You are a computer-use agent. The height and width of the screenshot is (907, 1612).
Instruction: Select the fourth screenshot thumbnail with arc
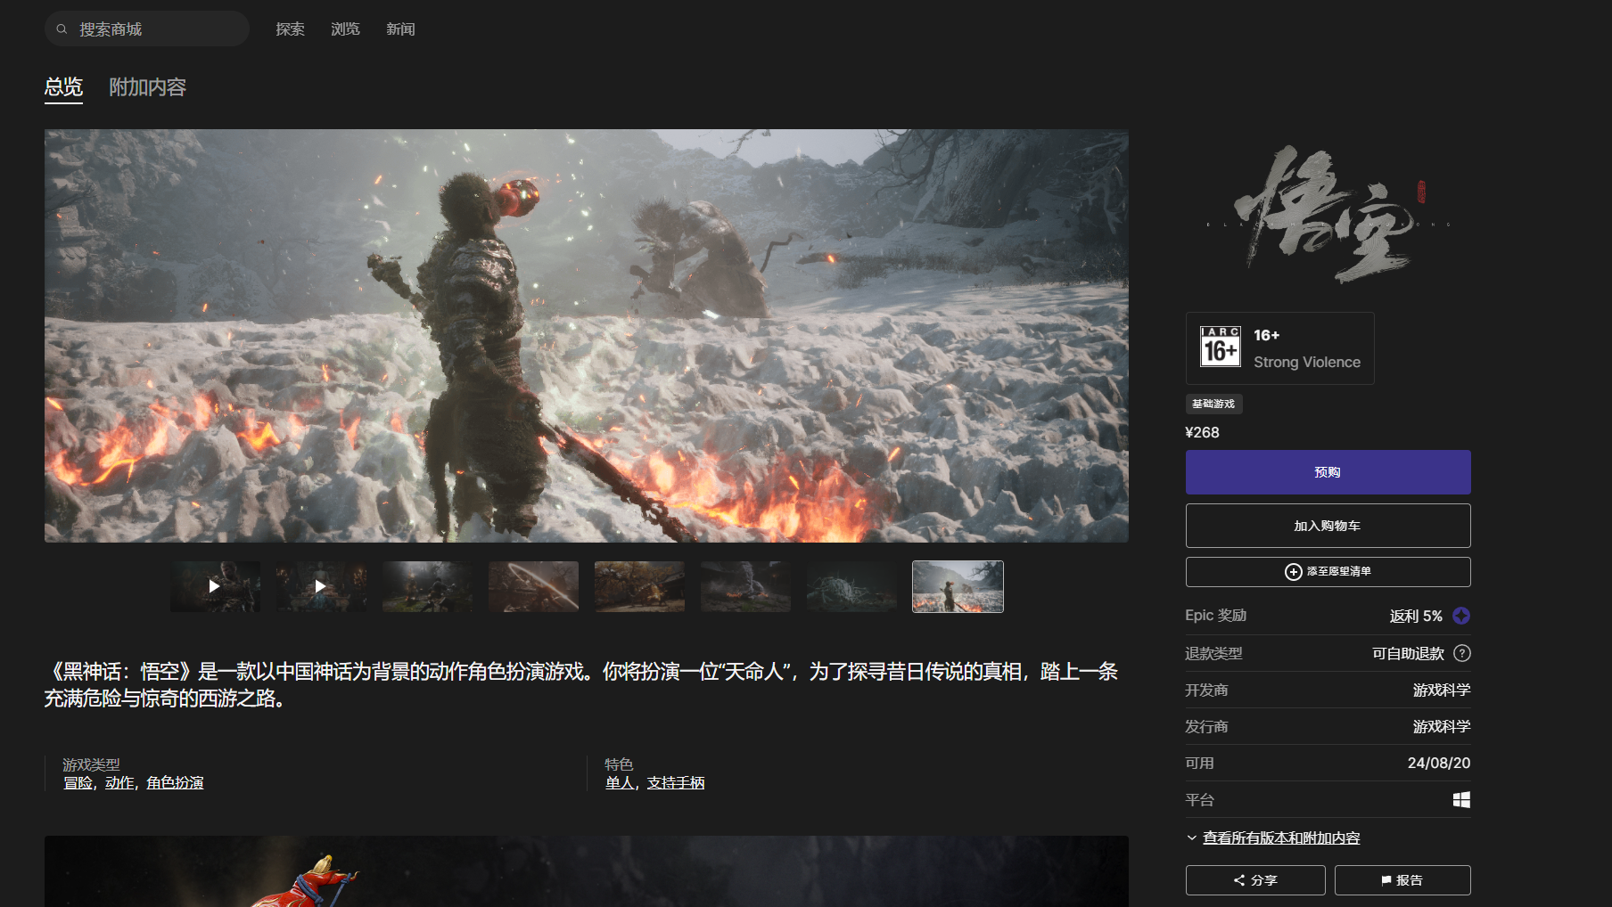pyautogui.click(x=534, y=586)
